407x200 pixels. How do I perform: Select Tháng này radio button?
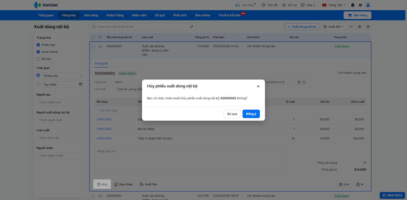38,75
